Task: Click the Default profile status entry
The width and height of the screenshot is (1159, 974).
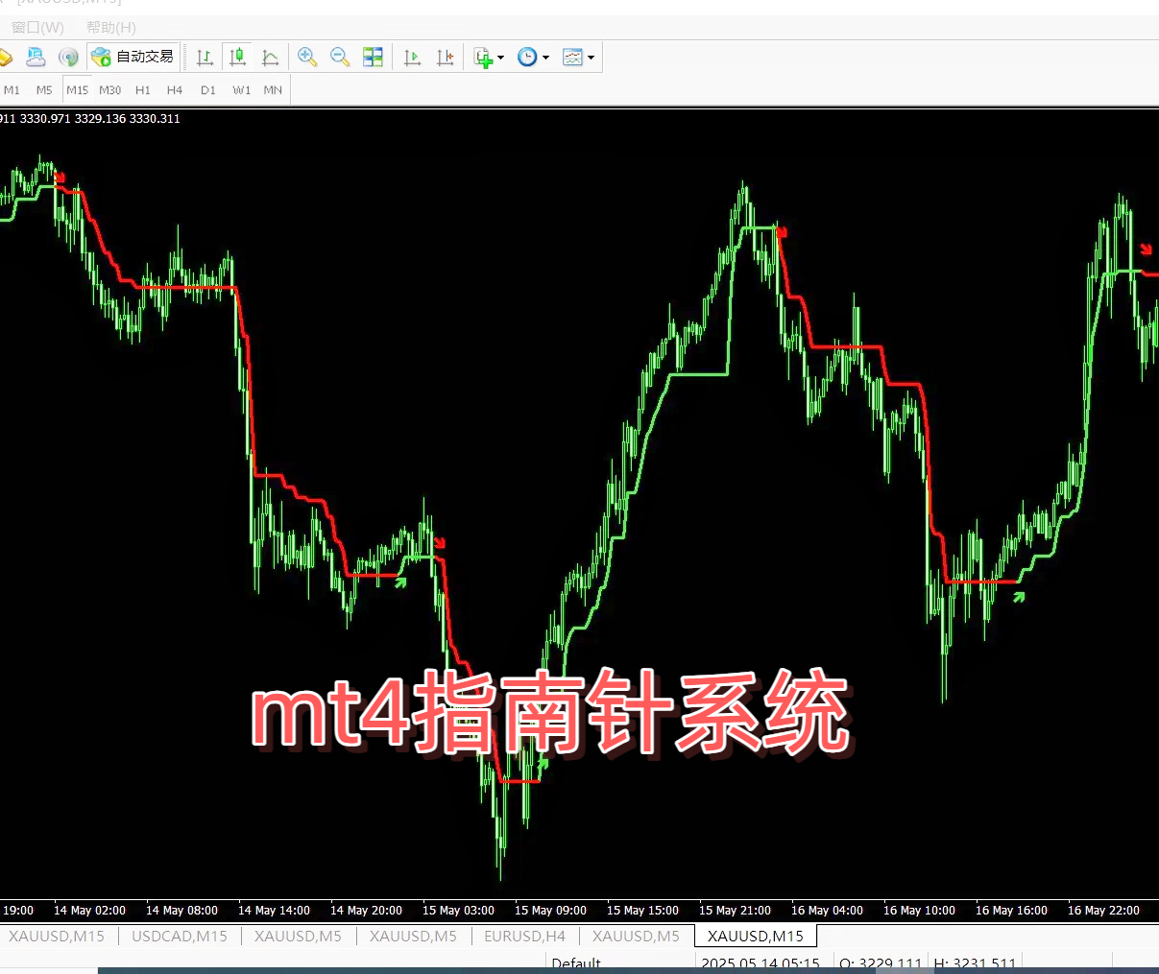Action: pos(576,963)
